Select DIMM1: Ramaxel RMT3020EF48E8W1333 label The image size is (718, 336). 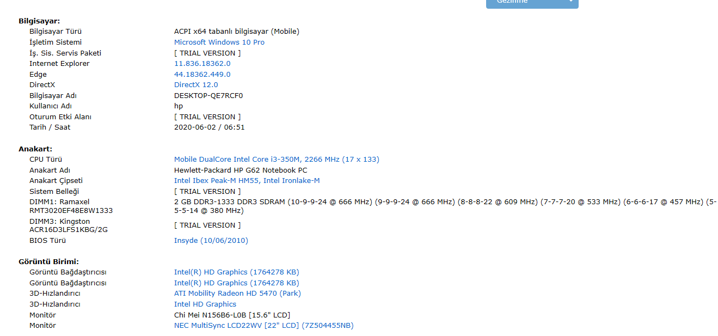[71, 206]
